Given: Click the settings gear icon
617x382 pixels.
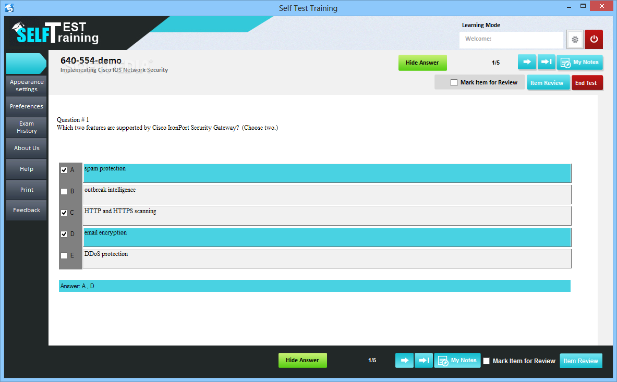Looking at the screenshot, I should coord(575,39).
